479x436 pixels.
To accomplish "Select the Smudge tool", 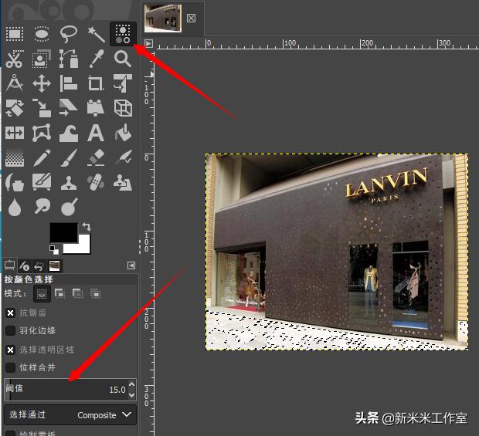I will pyautogui.click(x=42, y=207).
